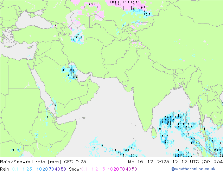Select the Snow legend value 0.1
The height and width of the screenshot is (172, 223).
(84, 169)
